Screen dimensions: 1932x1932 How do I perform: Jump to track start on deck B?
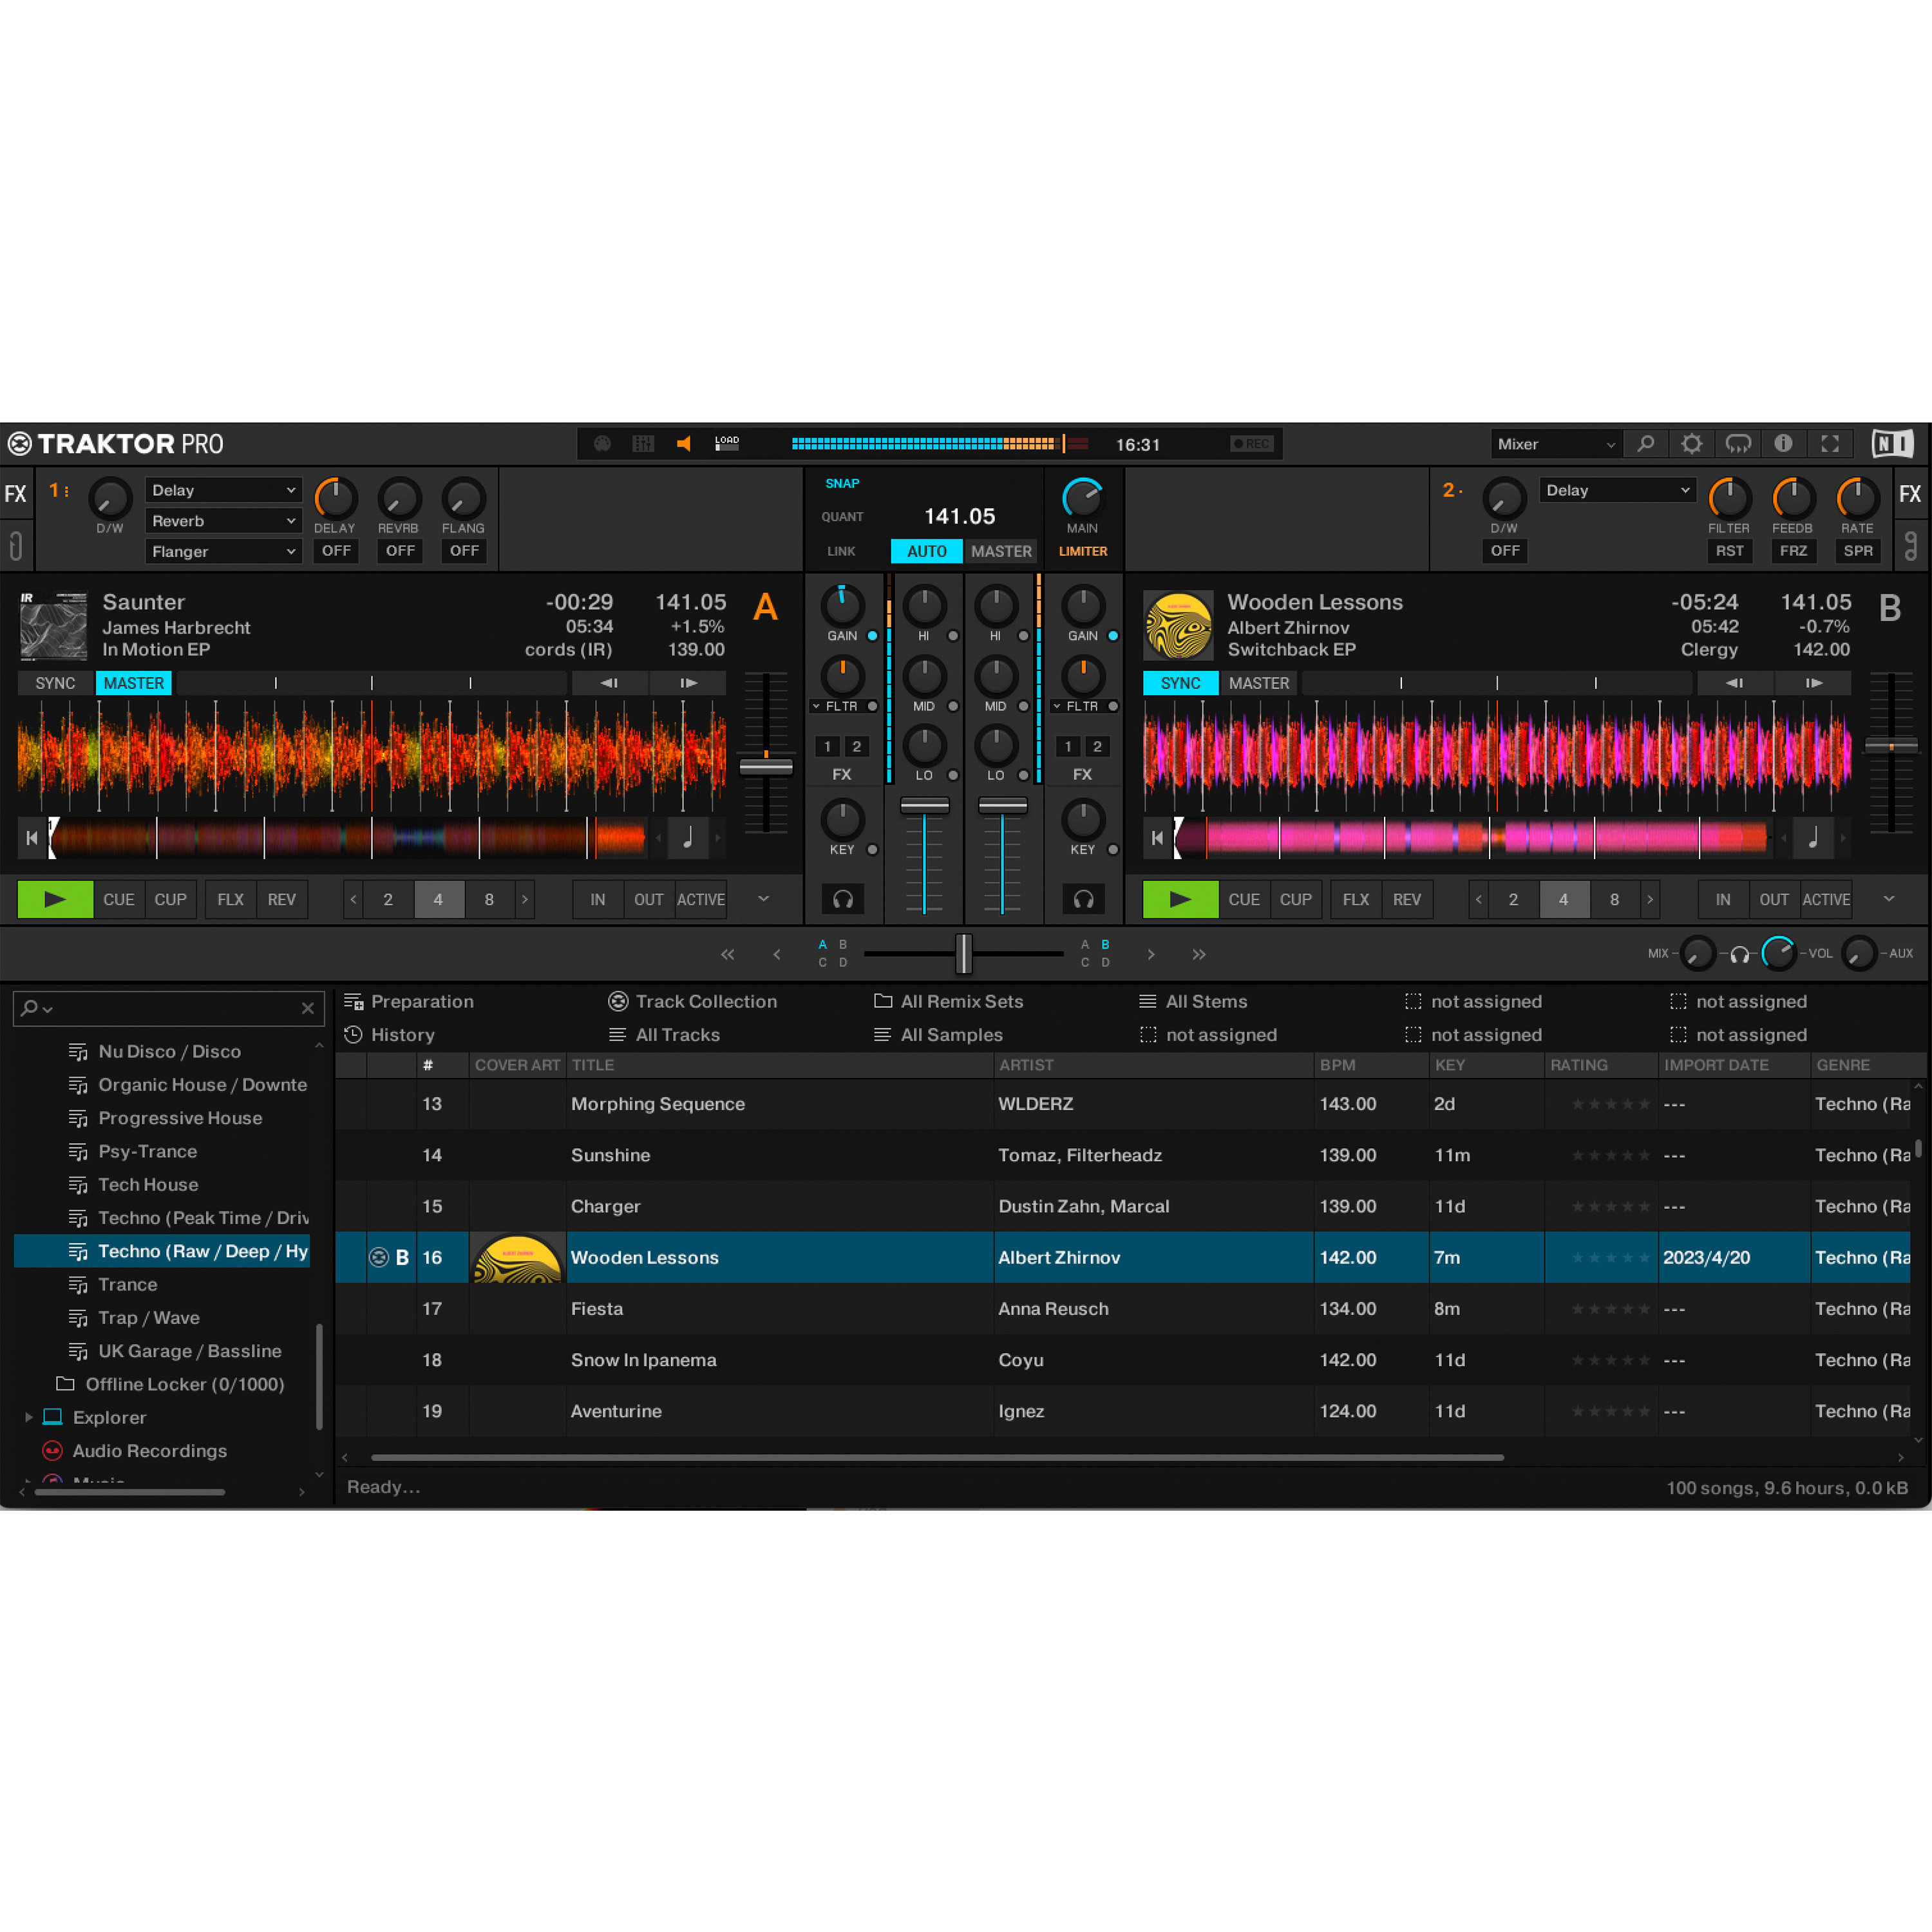point(1157,838)
